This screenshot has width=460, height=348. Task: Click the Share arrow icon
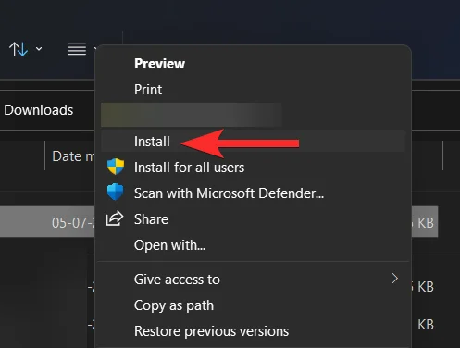(115, 218)
